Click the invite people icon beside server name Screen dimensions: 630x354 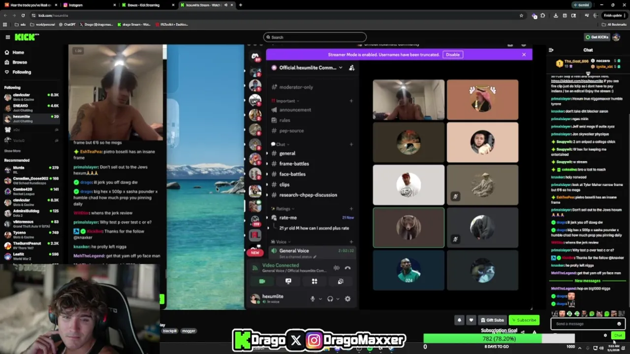coord(351,67)
